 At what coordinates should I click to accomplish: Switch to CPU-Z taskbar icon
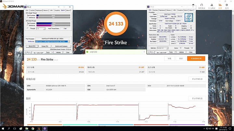coord(45,128)
